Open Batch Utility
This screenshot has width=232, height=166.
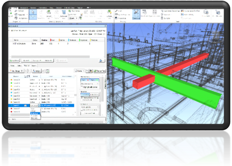pos(187,14)
